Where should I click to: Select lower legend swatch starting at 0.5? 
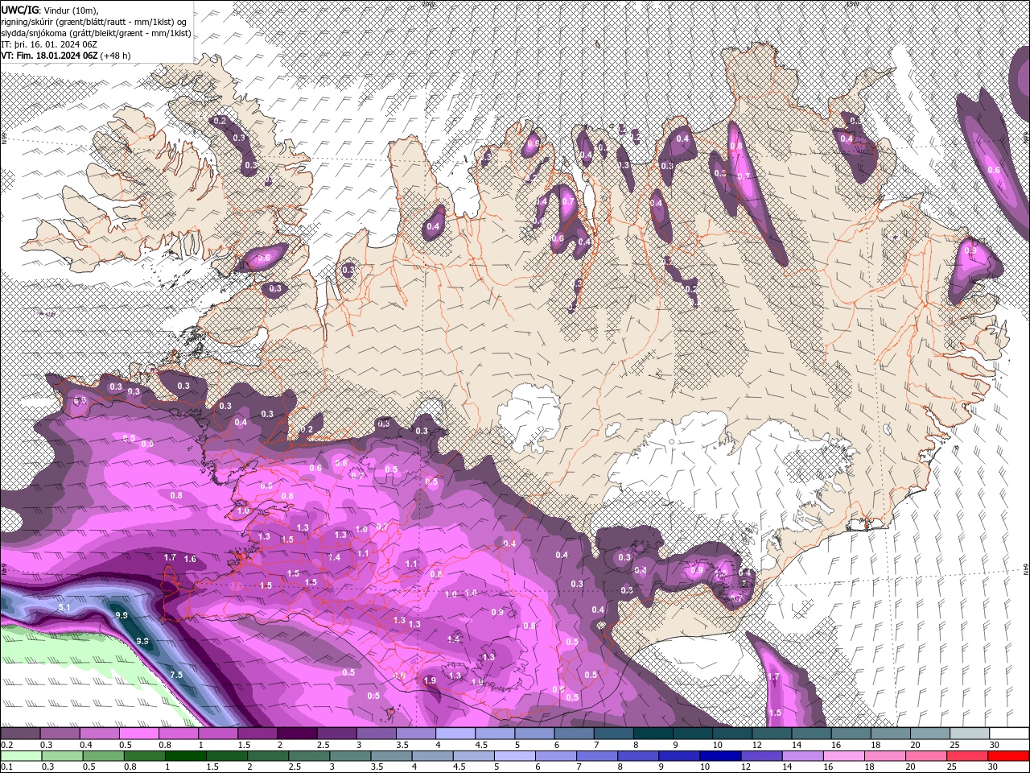point(103,756)
